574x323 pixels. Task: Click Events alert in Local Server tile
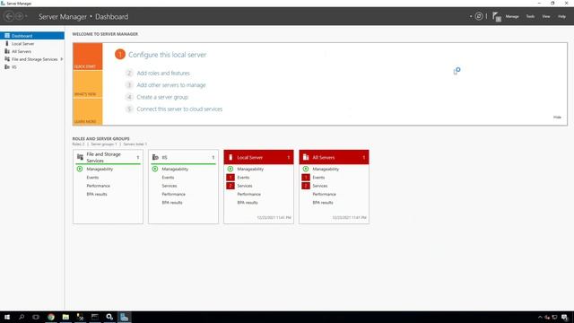[x=243, y=178]
